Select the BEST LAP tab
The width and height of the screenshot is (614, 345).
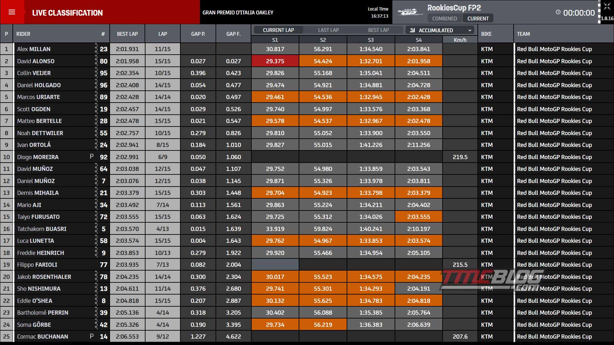378,30
